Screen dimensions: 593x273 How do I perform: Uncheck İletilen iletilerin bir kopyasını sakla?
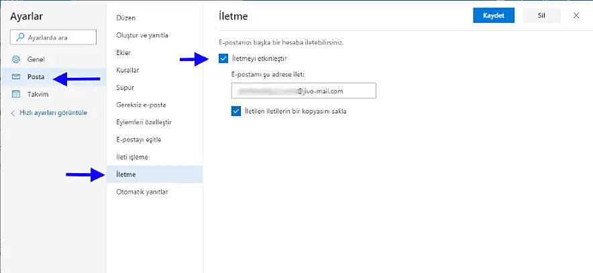pyautogui.click(x=235, y=111)
